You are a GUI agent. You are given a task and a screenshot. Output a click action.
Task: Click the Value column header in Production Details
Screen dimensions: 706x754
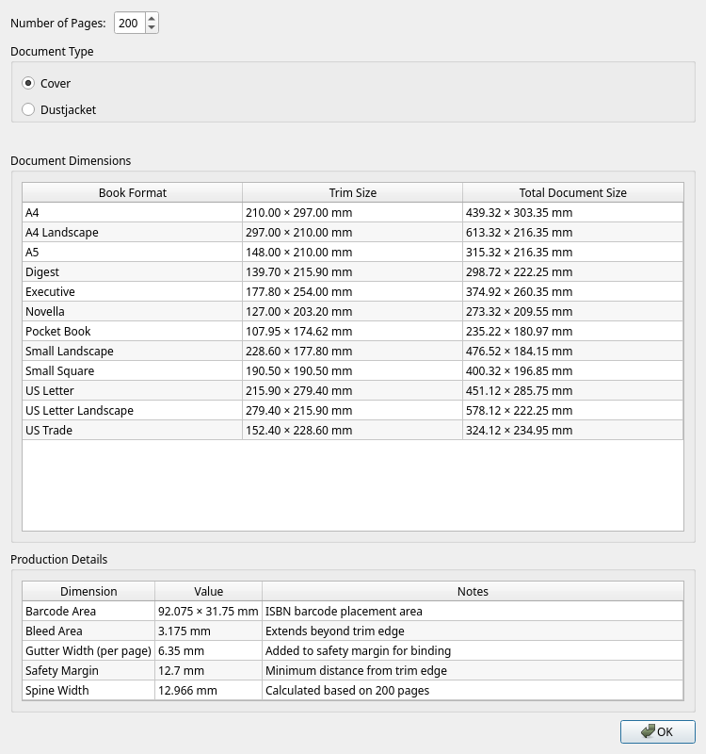pos(208,591)
